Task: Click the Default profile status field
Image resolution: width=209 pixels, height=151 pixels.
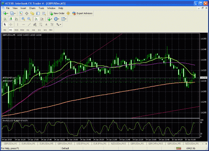Action: point(65,148)
